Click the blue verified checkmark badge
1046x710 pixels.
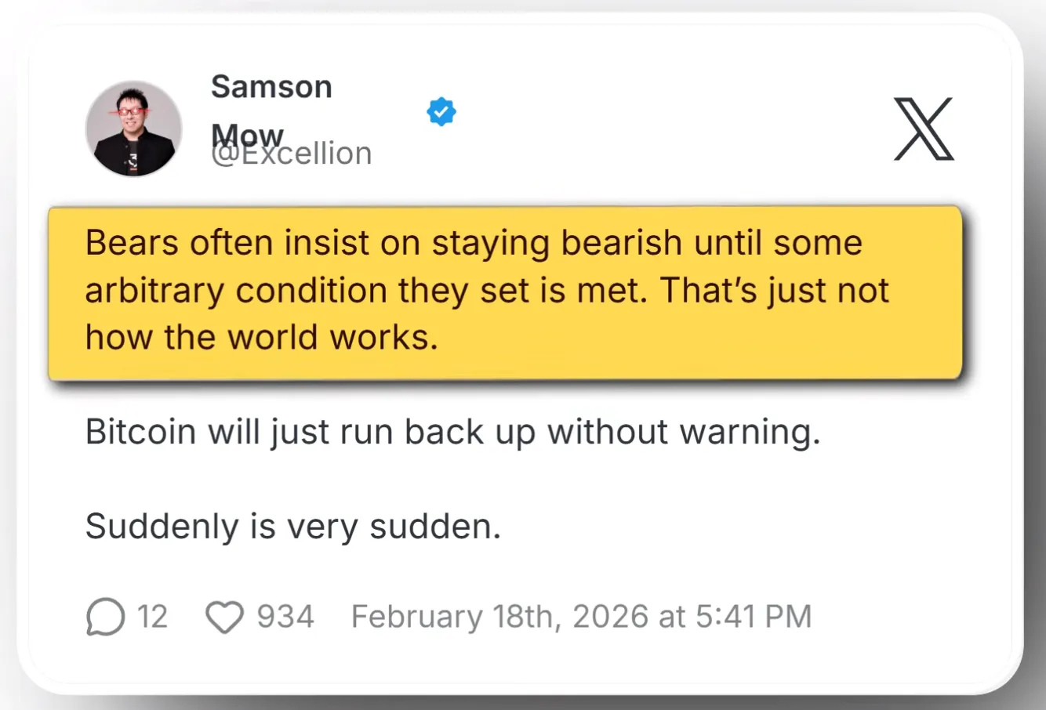click(x=441, y=112)
